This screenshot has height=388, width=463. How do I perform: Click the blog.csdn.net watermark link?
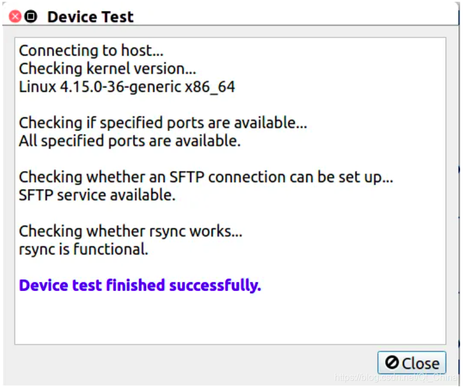396,377
